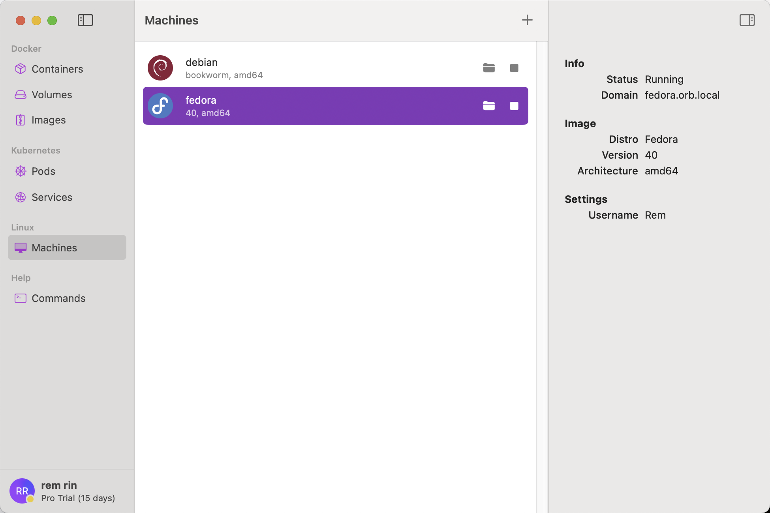The image size is (770, 513).
Task: Click the fedora.orb.local domain value
Action: coord(682,95)
